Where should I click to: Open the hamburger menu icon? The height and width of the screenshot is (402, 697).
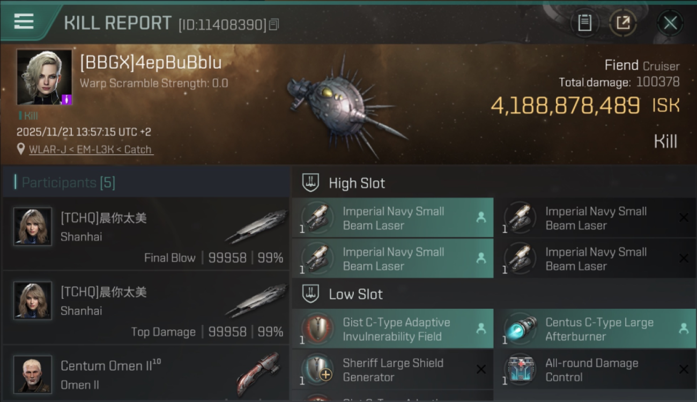(24, 21)
